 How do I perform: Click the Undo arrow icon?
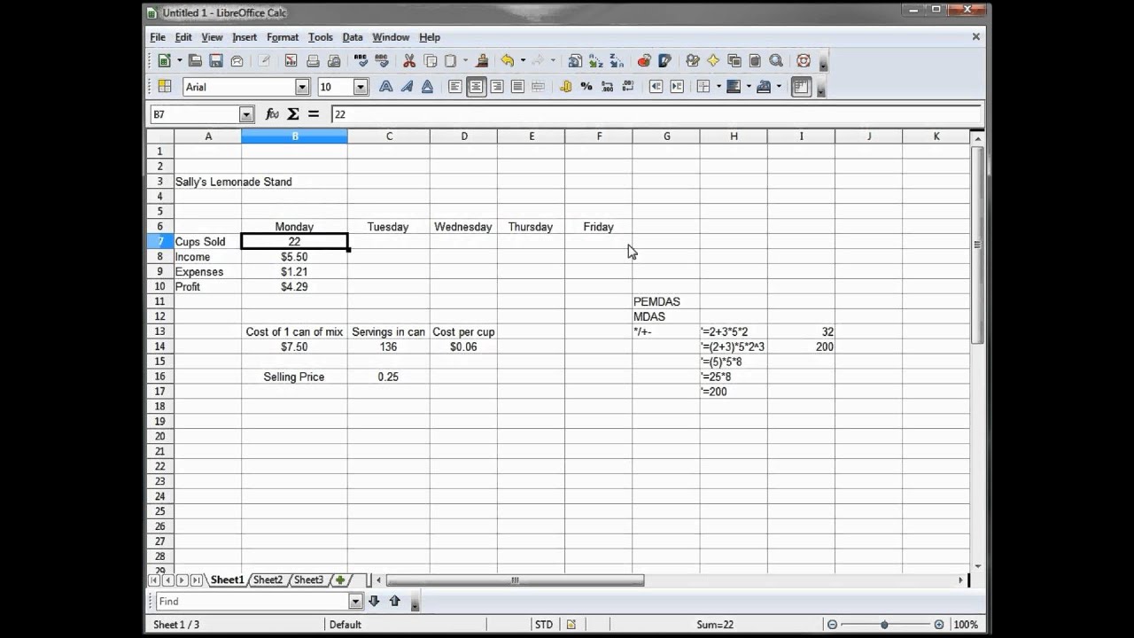[508, 61]
